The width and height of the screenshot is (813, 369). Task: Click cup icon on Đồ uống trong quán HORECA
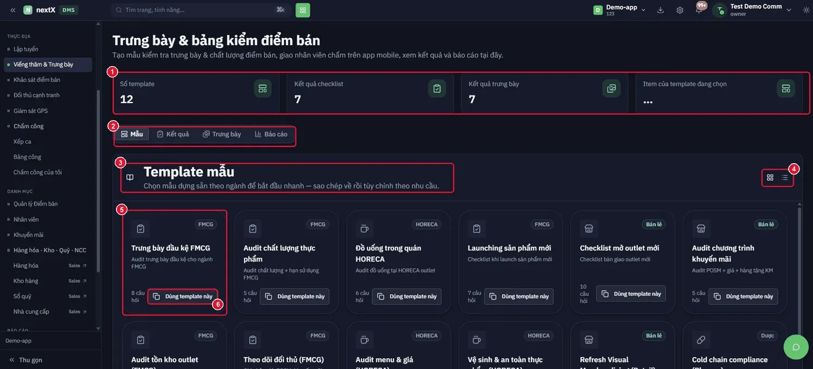coord(365,229)
